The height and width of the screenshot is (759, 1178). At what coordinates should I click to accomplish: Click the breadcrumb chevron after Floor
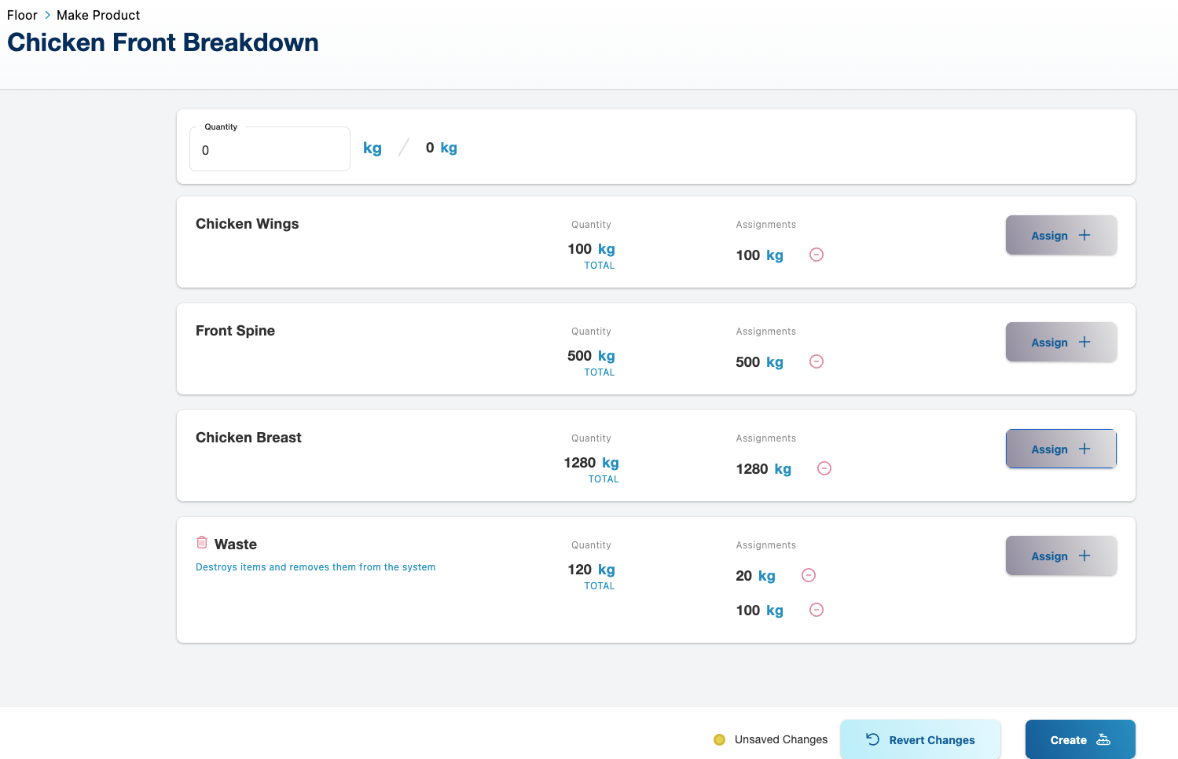click(x=47, y=15)
